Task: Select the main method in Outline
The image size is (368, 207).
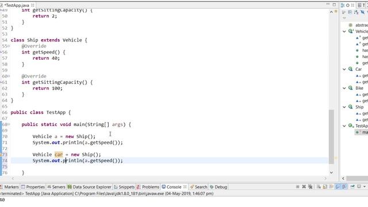Action: 362,132
